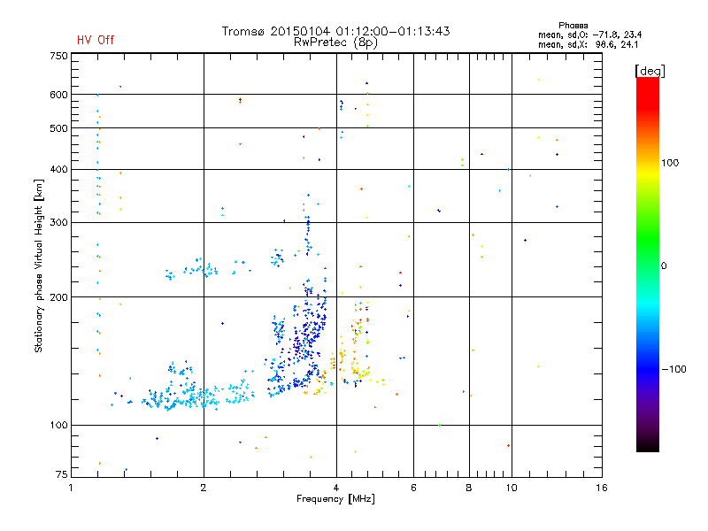This screenshot has width=708, height=531.
Task: Click the 200 km height label
Action: [x=58, y=297]
